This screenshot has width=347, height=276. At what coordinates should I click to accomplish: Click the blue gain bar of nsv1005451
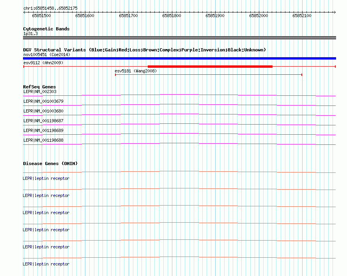click(x=179, y=58)
